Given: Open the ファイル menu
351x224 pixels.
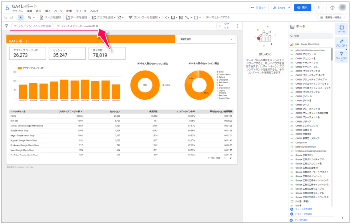Looking at the screenshot, I should pos(17,11).
